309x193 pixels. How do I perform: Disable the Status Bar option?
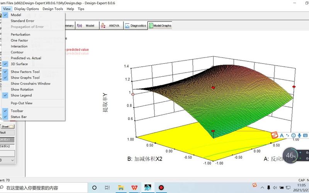[x=19, y=117]
